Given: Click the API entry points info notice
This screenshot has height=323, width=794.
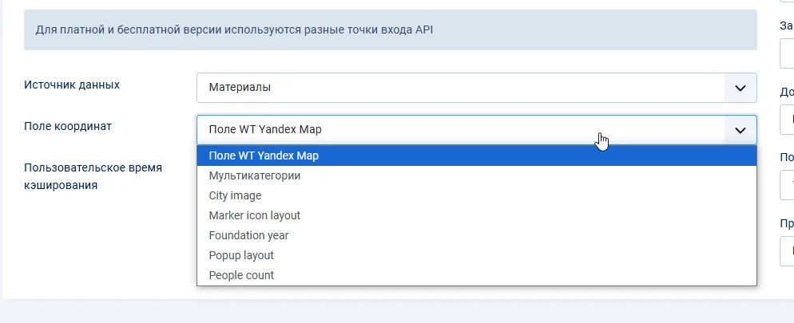Looking at the screenshot, I should [391, 30].
